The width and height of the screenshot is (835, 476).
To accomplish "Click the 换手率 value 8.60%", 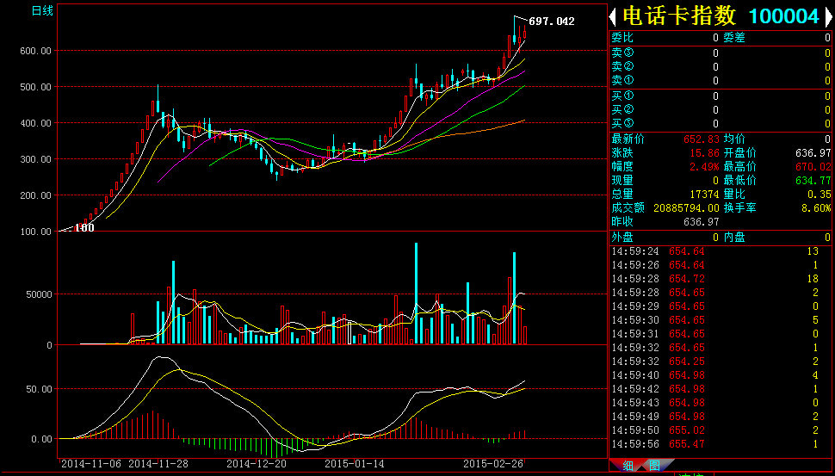I will [x=816, y=208].
